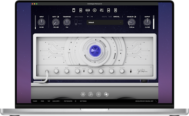Click the blue glowing lens on amp
Viewport: 189px width, 116px height.
point(95,51)
